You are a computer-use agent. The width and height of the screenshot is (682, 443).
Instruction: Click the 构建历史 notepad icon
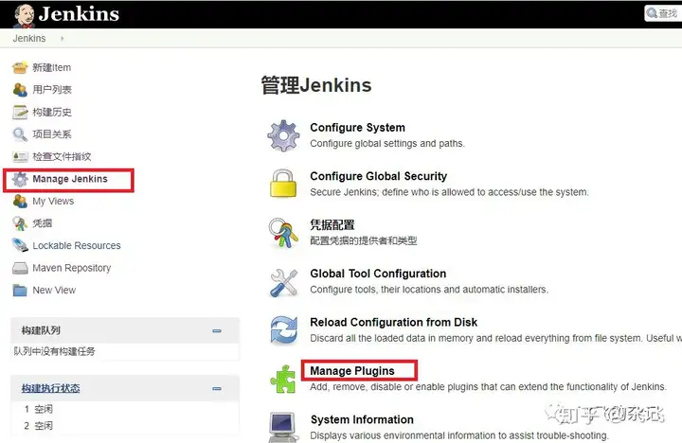pyautogui.click(x=20, y=112)
